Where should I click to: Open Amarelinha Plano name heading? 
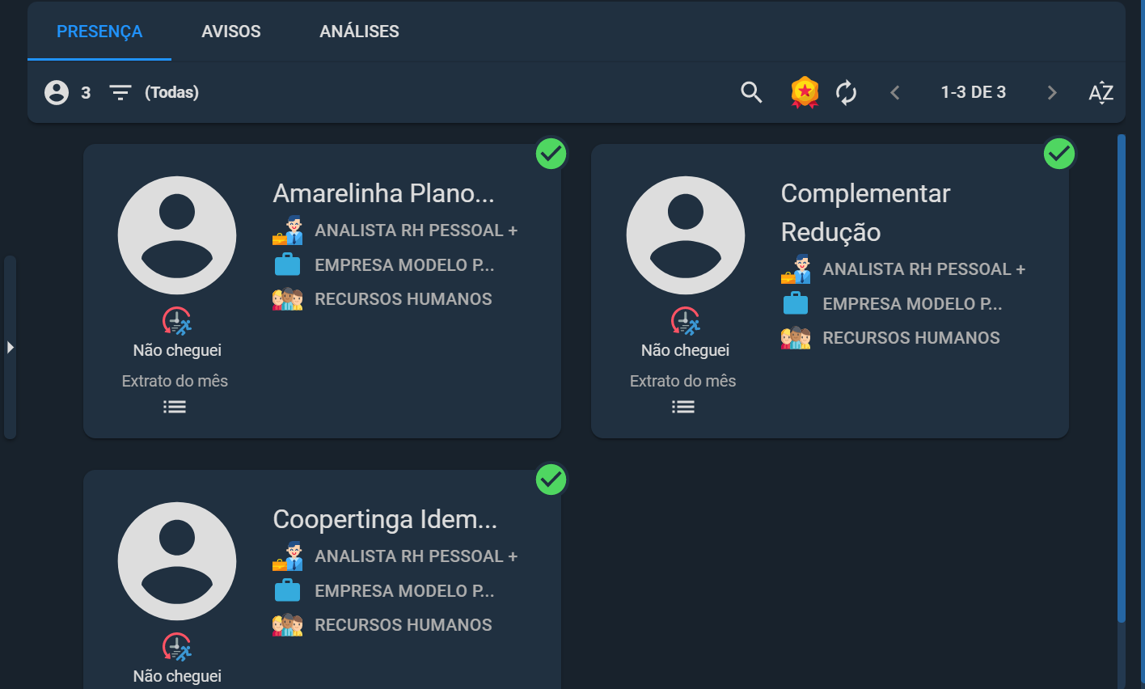point(383,193)
